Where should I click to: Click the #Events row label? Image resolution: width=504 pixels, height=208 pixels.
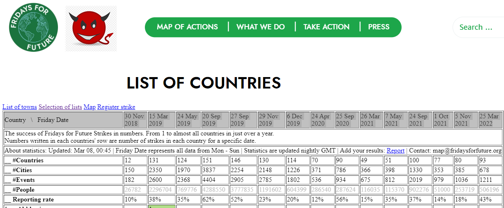(63, 180)
